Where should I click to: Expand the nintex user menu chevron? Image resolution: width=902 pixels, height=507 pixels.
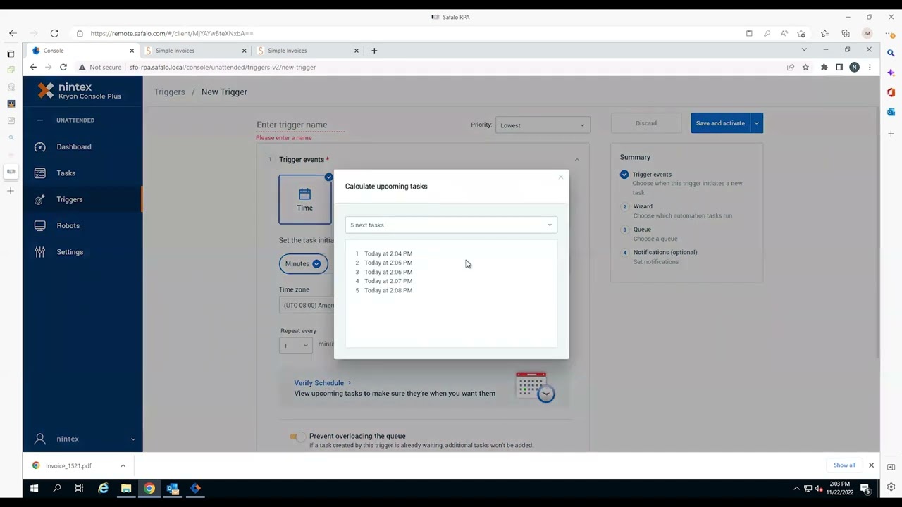133,439
